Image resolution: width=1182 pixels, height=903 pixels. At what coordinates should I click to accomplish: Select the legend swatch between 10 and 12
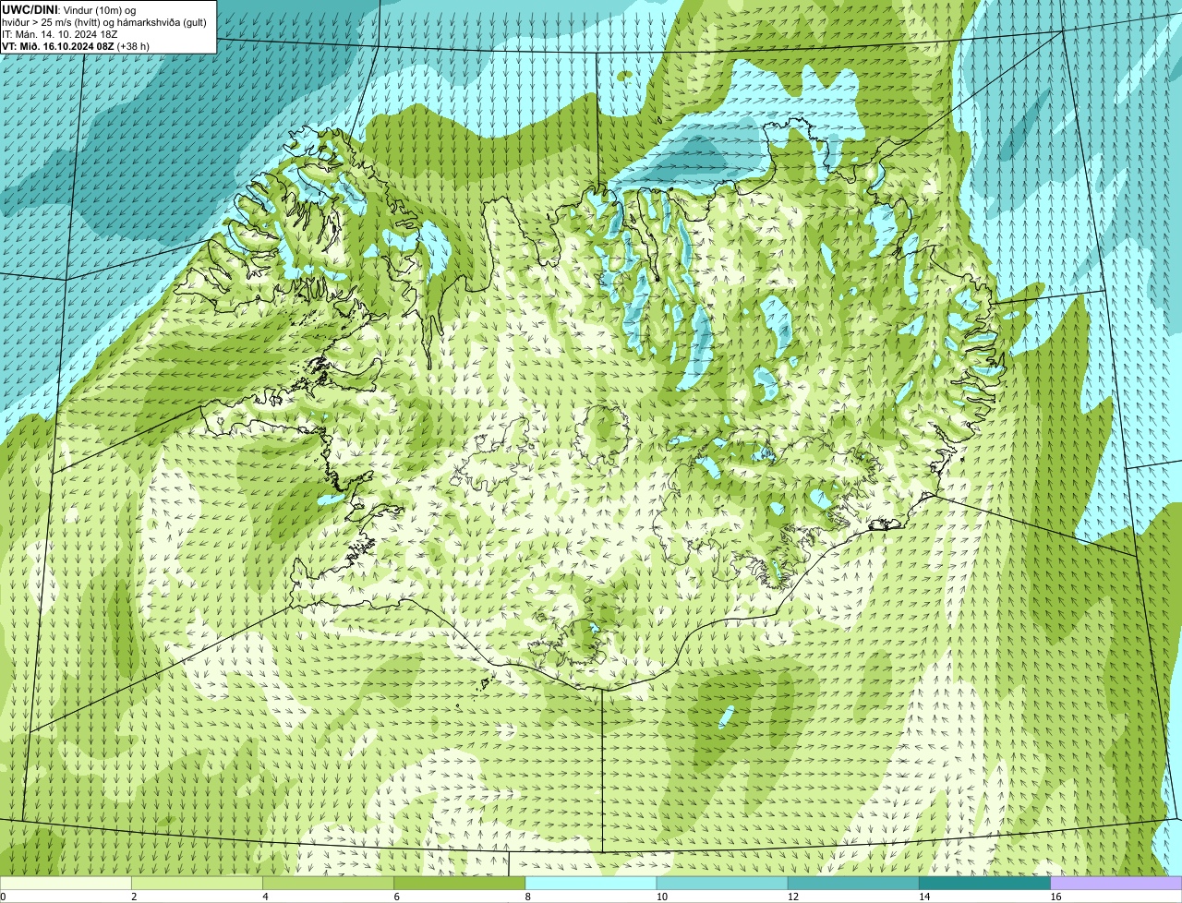(722, 883)
